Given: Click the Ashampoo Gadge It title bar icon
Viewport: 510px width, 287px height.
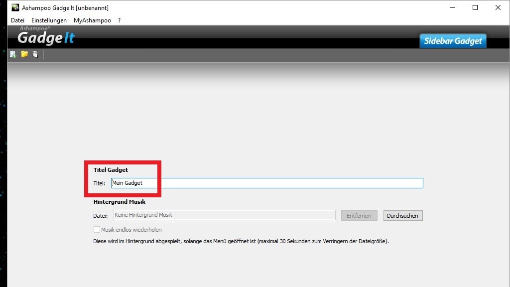Looking at the screenshot, I should tap(15, 8).
